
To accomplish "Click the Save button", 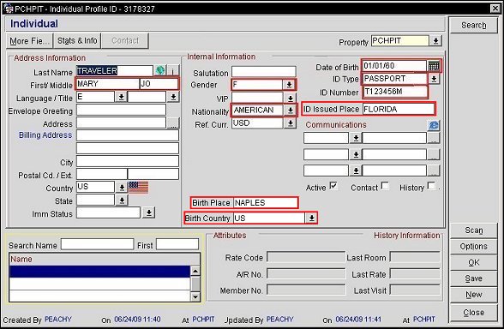I will 473,278.
